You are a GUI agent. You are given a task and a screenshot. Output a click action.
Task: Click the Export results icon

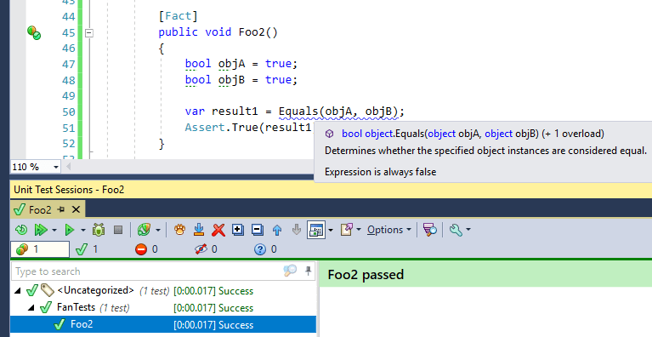tap(346, 230)
